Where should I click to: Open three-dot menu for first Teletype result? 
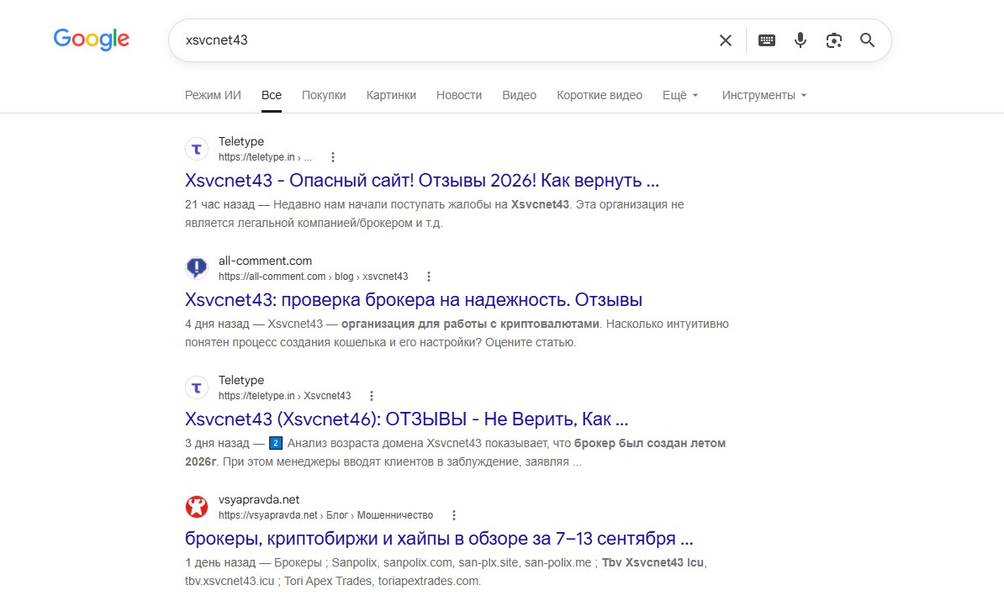(x=332, y=157)
